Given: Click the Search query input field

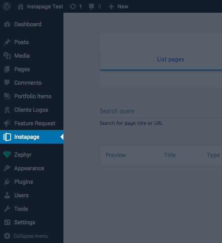Looking at the screenshot, I should click(161, 111).
